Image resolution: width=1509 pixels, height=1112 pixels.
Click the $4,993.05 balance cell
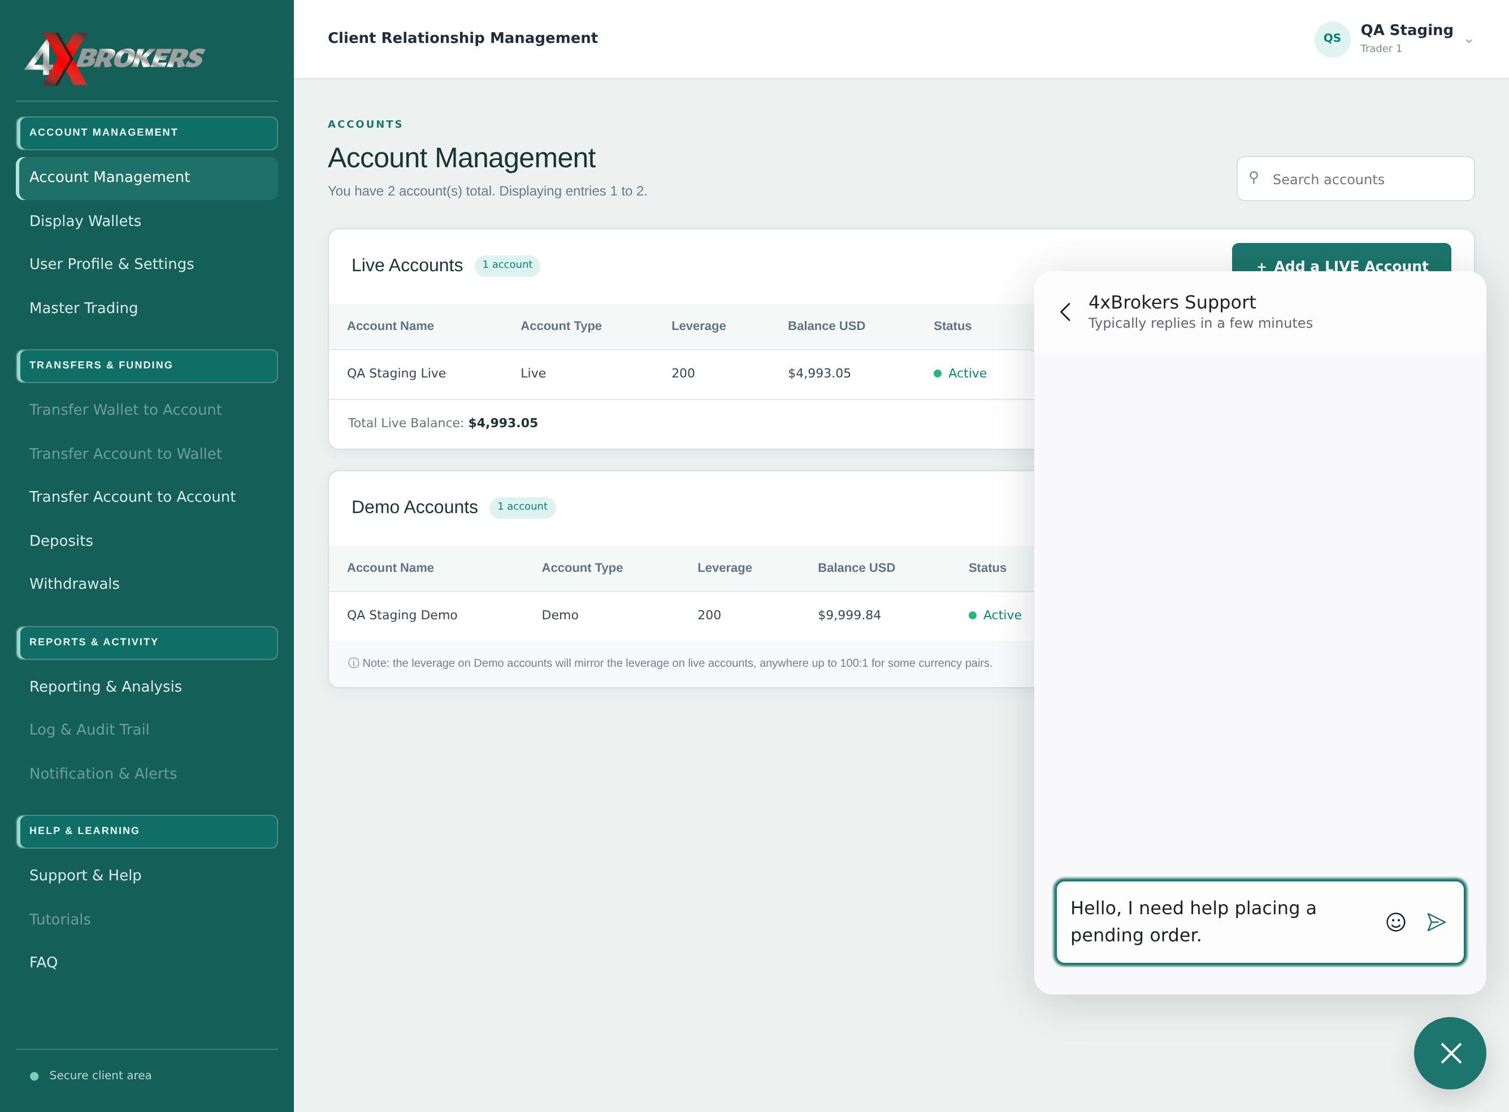(x=819, y=373)
